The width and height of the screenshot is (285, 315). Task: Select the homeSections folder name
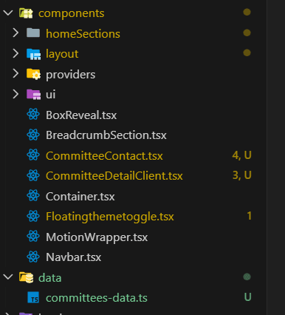pos(83,33)
